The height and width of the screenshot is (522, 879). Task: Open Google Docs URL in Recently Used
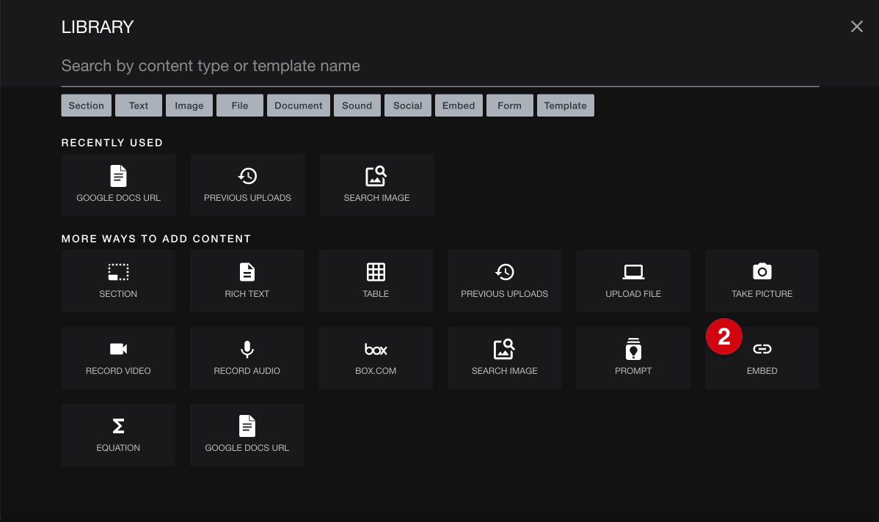click(118, 185)
